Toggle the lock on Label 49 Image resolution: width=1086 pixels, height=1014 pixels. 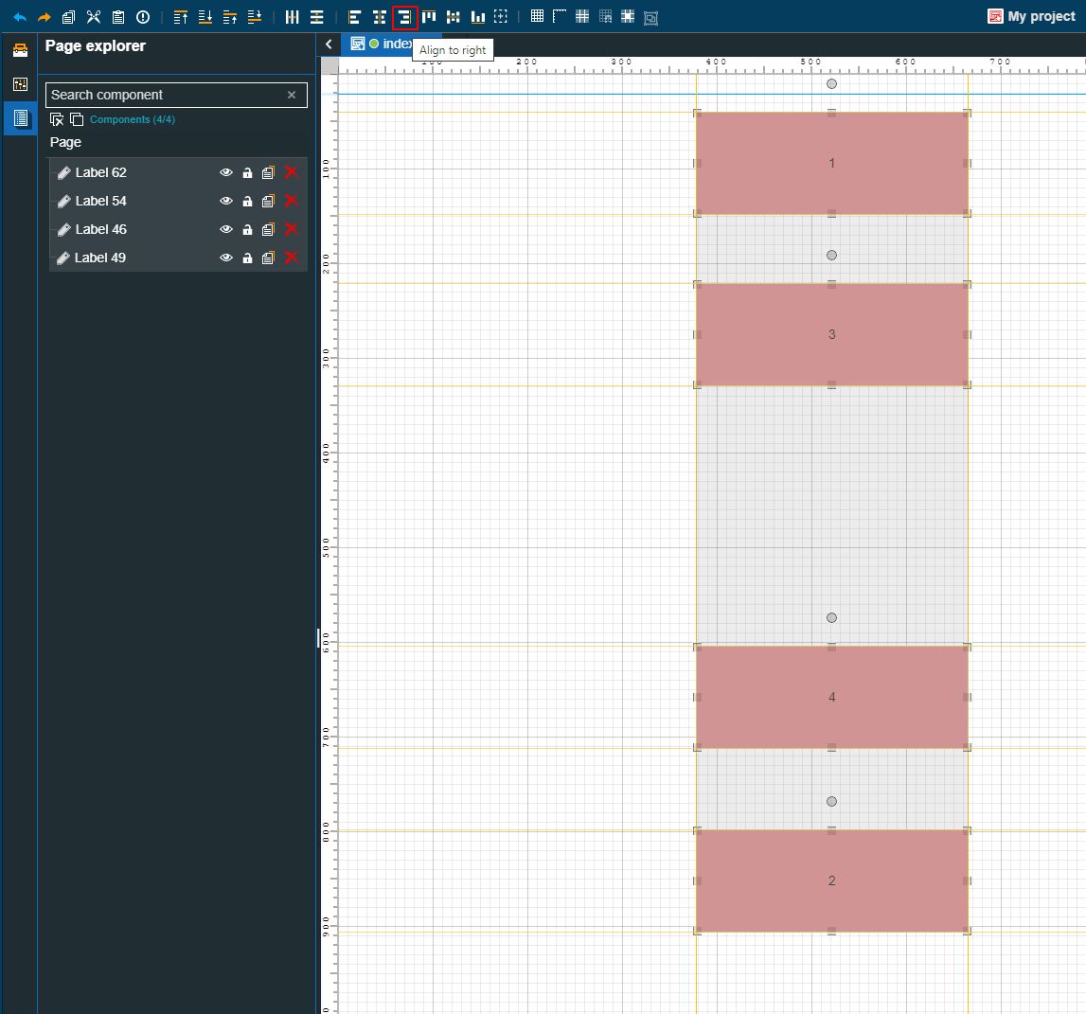coord(247,258)
